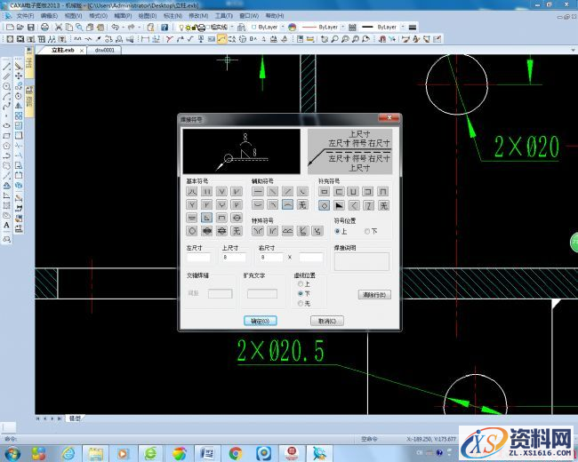Select 上 under 虚线位置
The width and height of the screenshot is (578, 462).
(301, 283)
